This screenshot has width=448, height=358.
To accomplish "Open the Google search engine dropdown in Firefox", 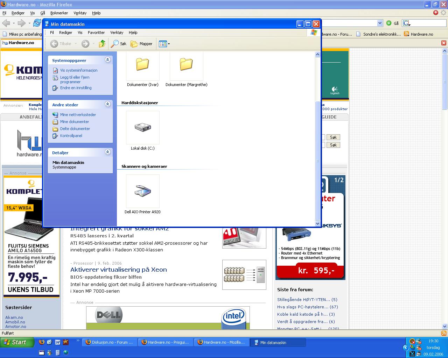I will (x=406, y=23).
